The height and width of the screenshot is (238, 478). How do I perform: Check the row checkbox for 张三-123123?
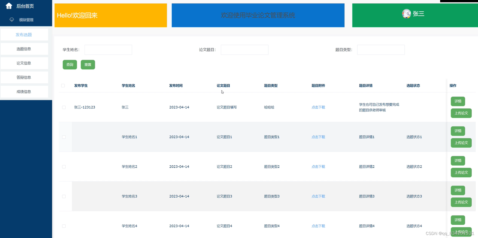64,107
